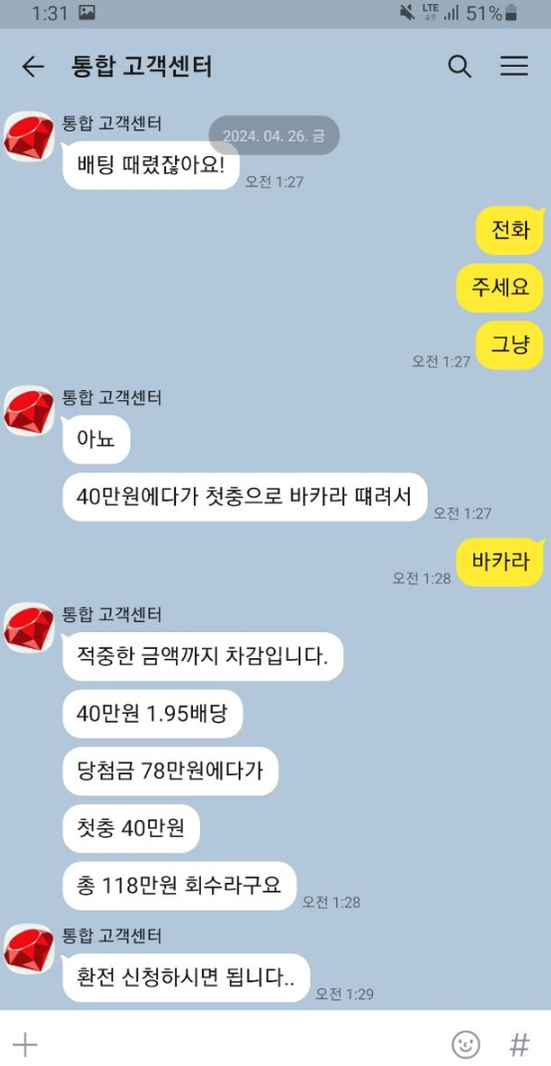Tap first red ruby profile avatar
Screen dimensions: 551x1066
click(29, 136)
